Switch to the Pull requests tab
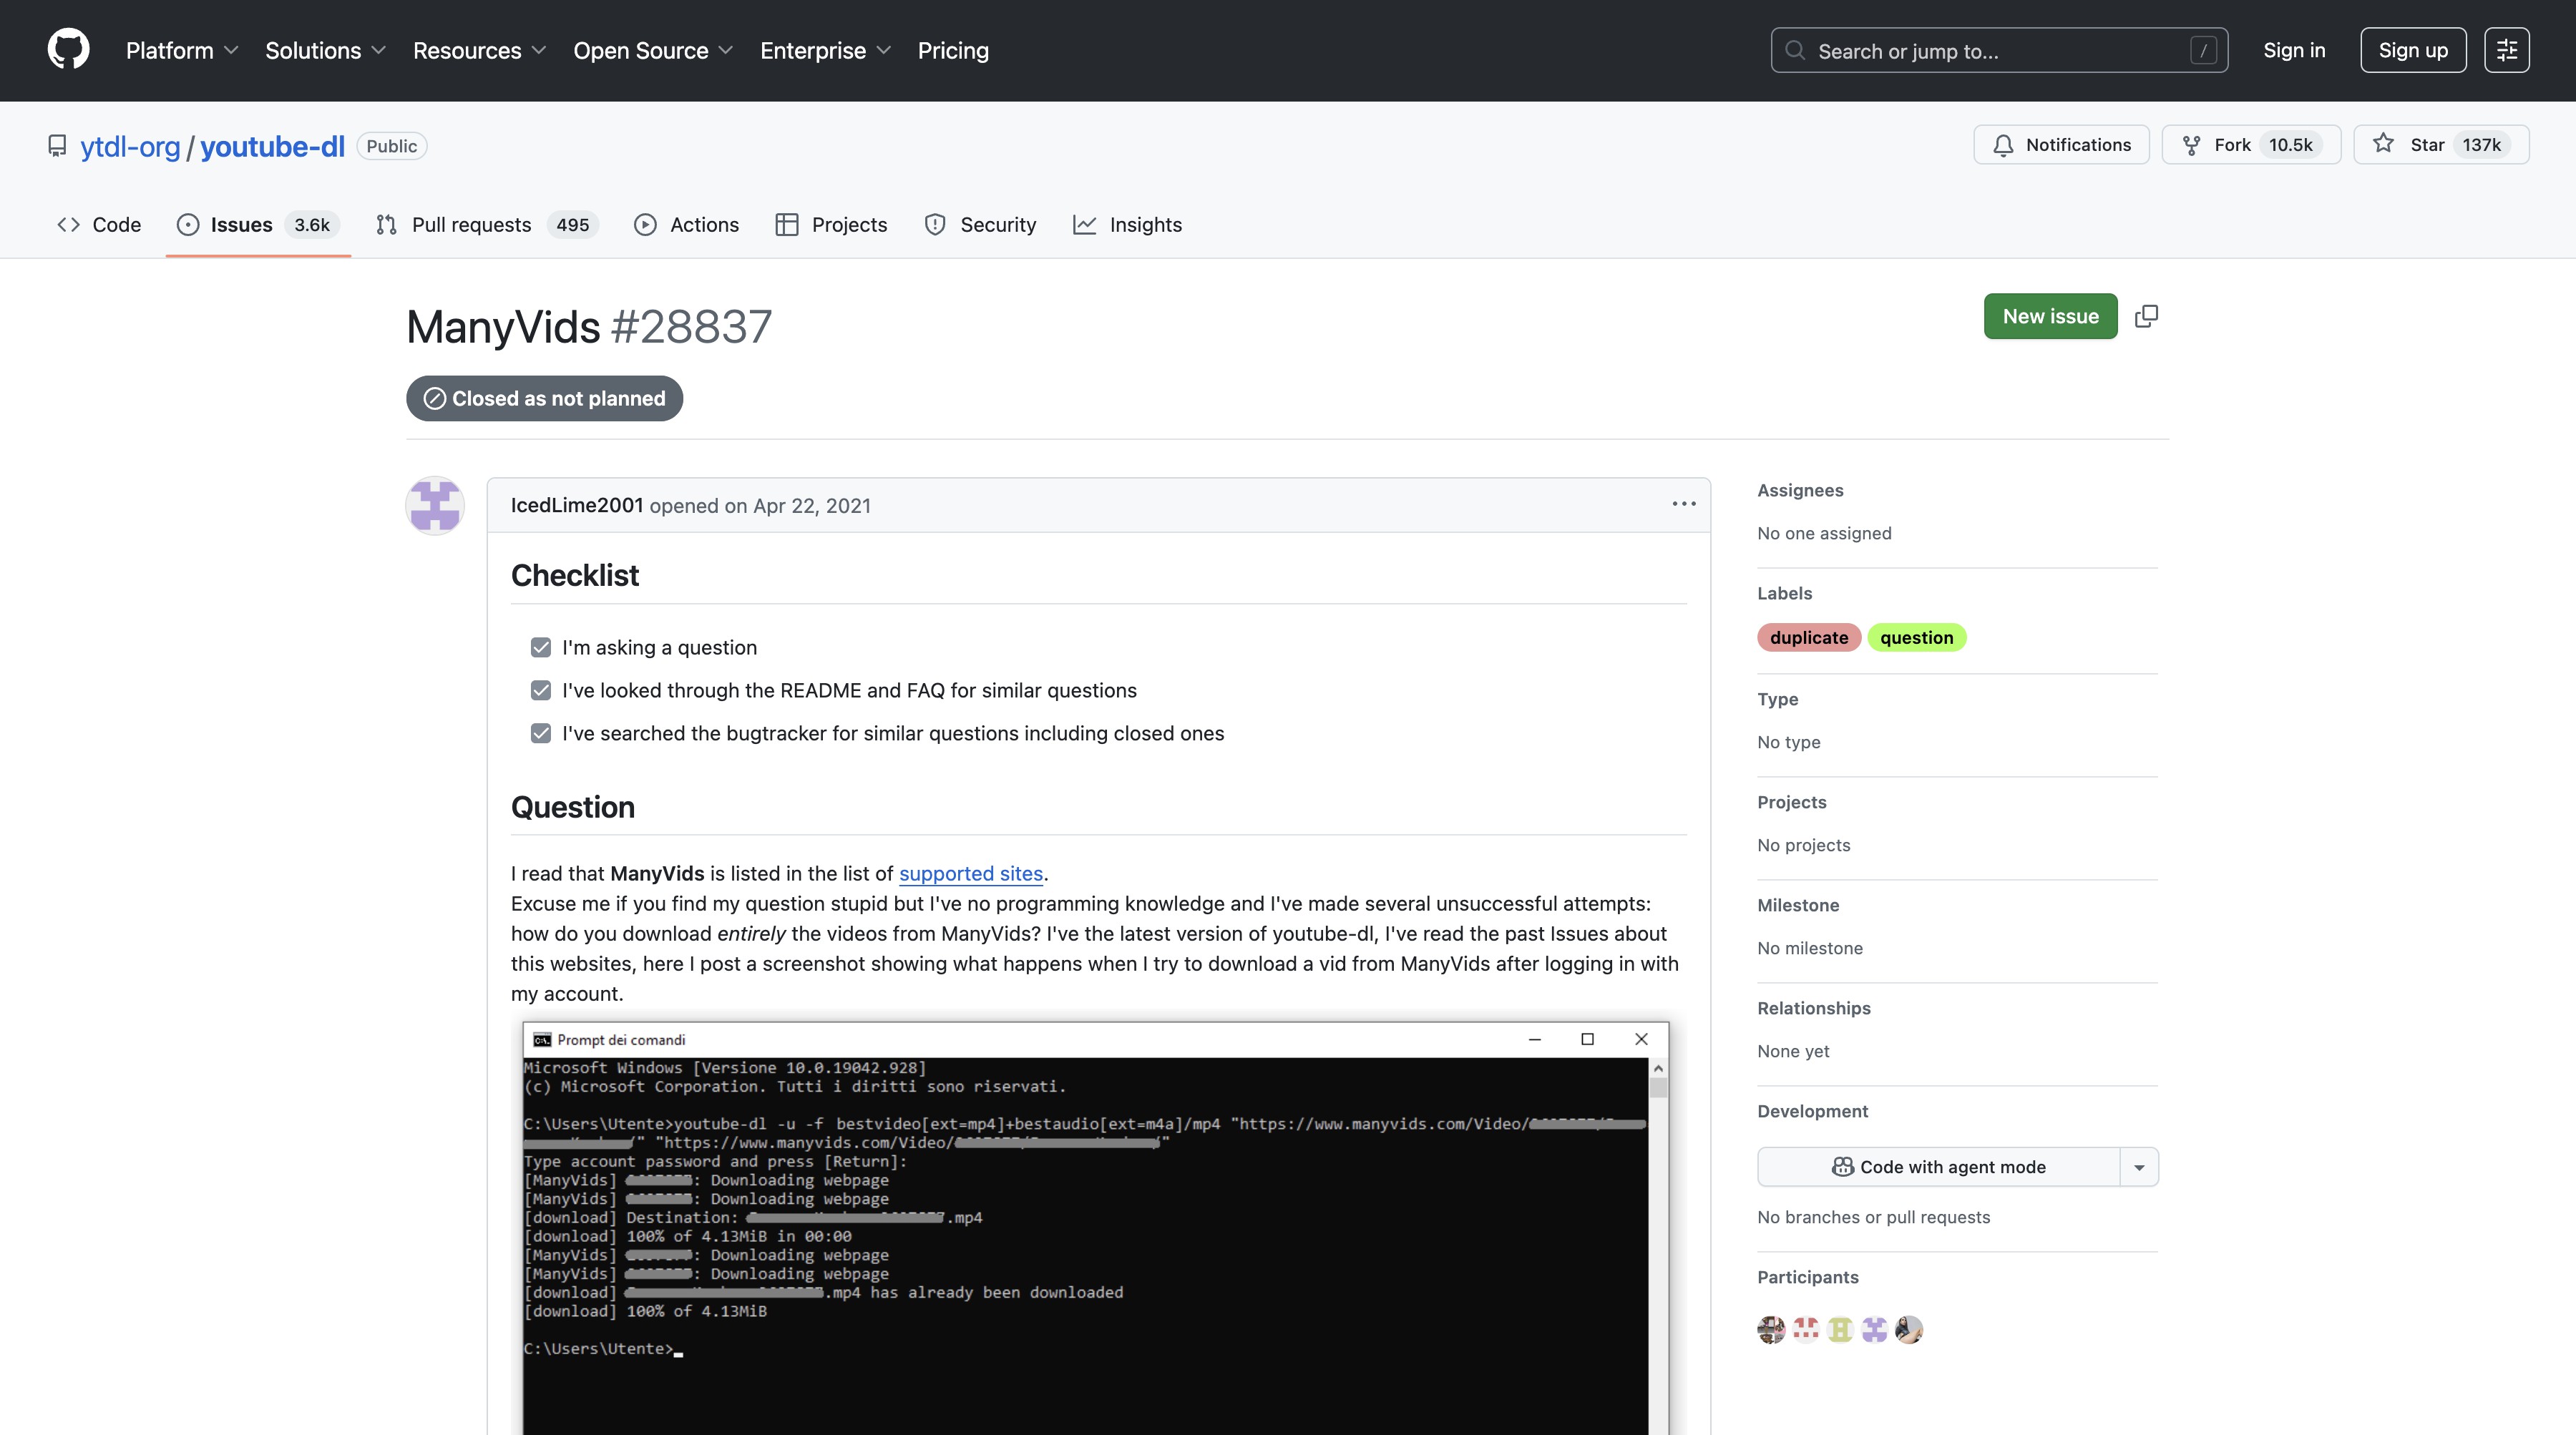The height and width of the screenshot is (1435, 2576). (487, 225)
